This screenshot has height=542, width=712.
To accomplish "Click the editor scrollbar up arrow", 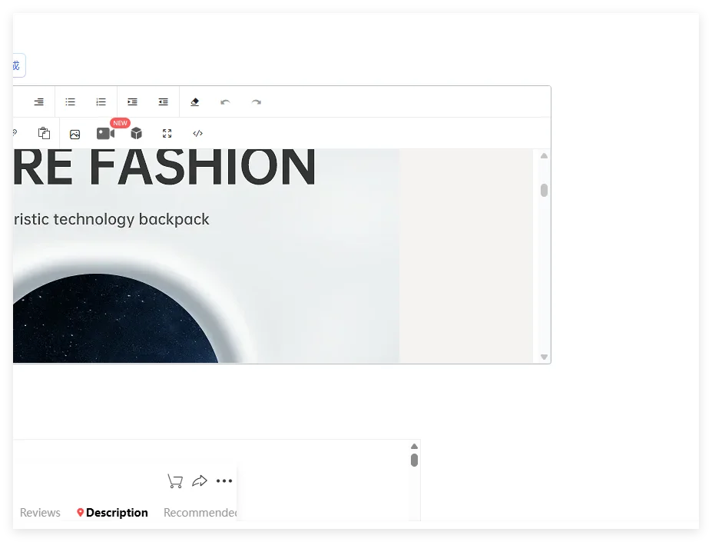I will click(544, 156).
